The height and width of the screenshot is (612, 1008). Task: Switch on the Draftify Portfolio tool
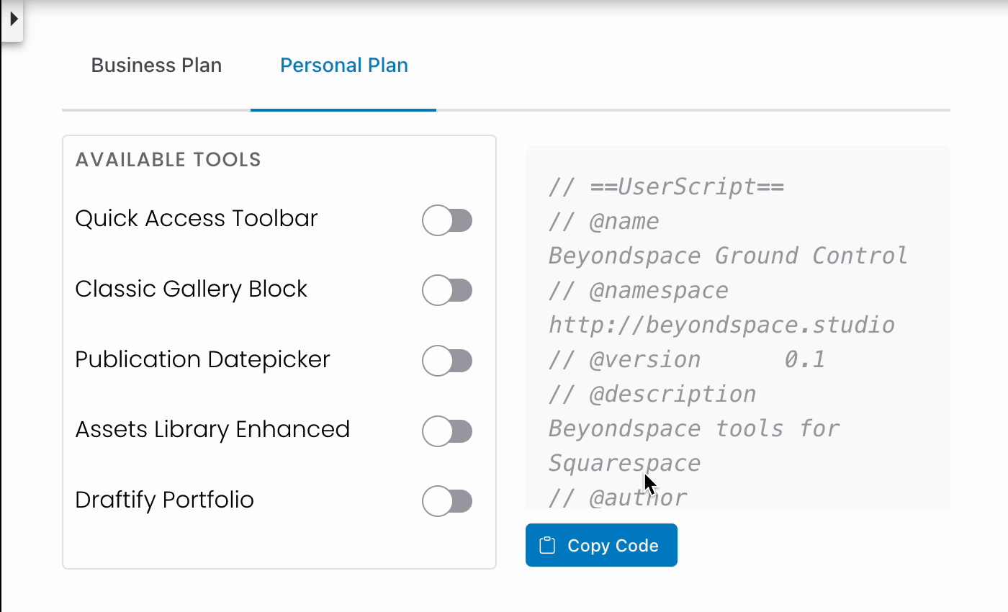click(448, 501)
